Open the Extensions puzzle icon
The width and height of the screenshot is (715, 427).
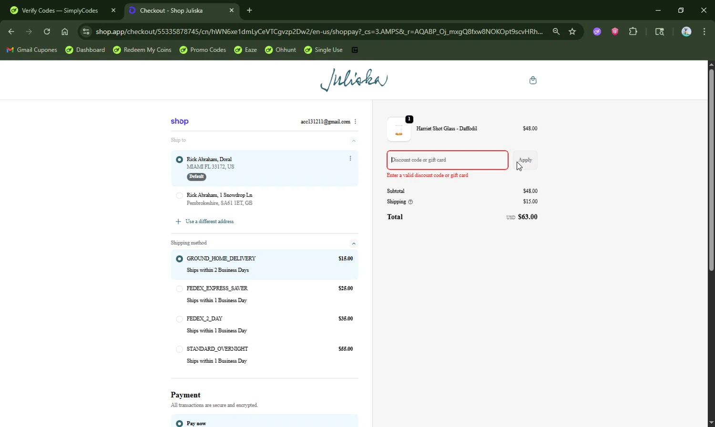coord(633,31)
